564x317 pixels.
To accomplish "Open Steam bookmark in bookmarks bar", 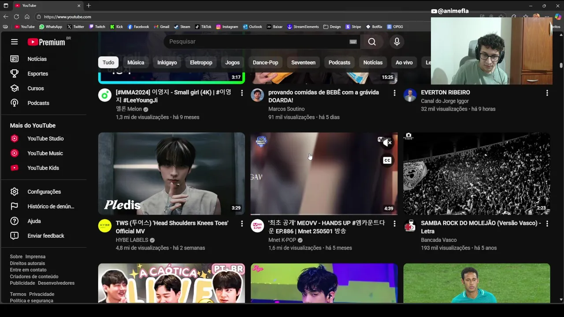I will point(182,26).
